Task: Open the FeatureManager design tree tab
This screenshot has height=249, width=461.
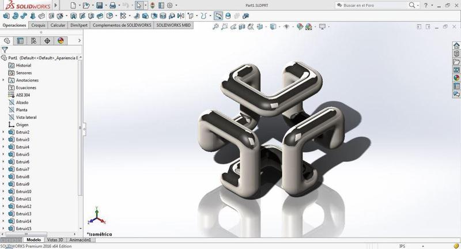Action: (x=7, y=41)
